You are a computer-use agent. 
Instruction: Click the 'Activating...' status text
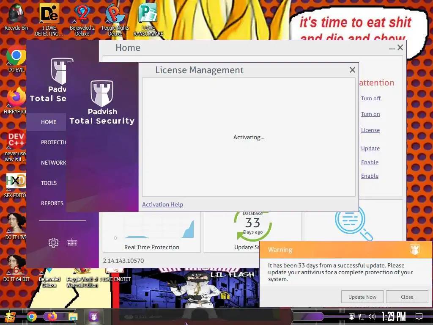click(249, 138)
